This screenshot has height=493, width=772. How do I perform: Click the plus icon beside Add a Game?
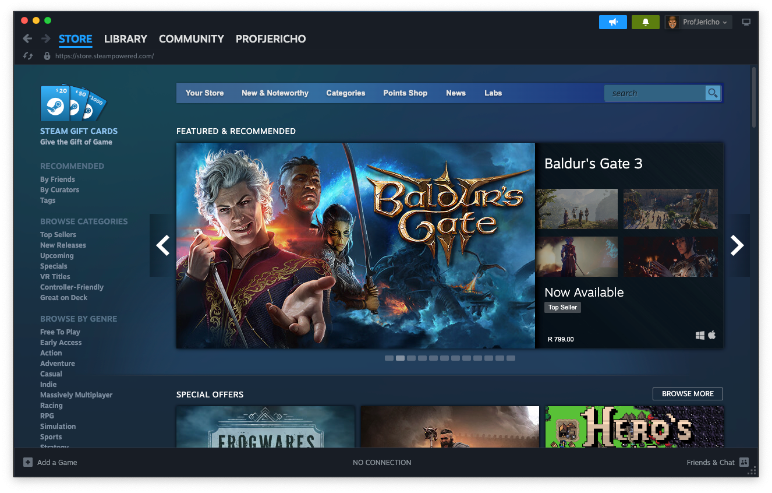click(x=28, y=462)
